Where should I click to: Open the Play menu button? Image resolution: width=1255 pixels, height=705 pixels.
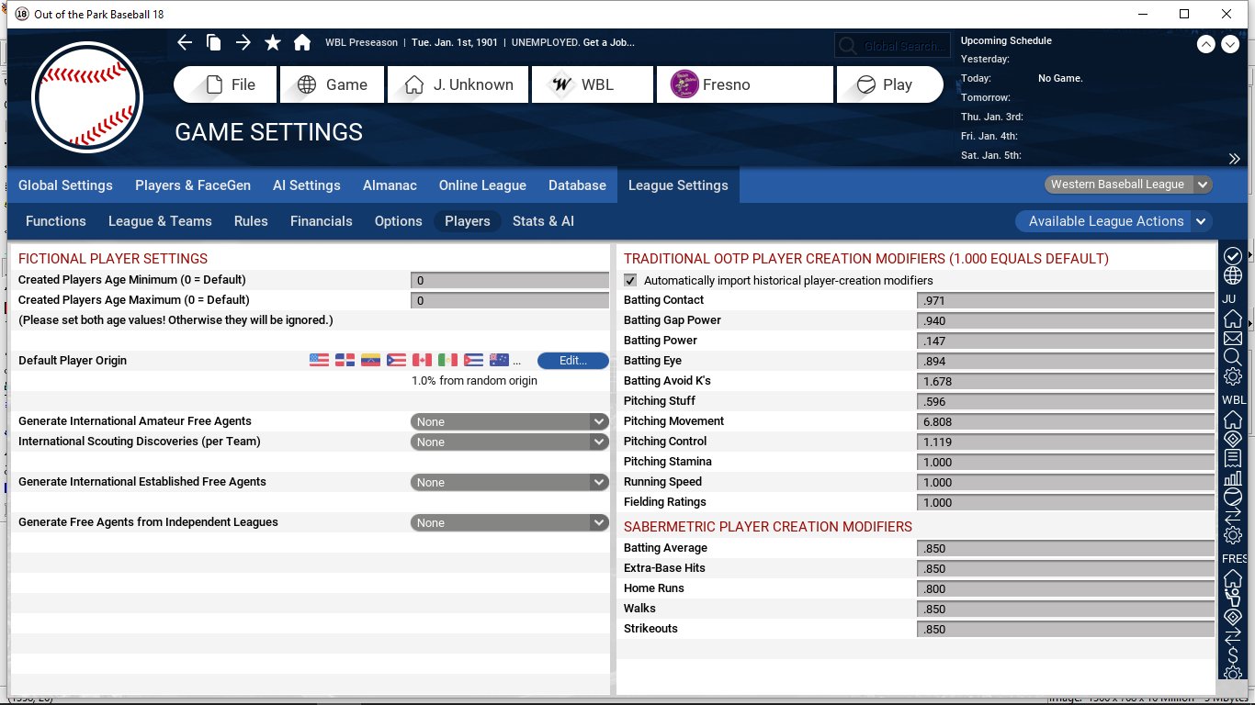pos(888,84)
